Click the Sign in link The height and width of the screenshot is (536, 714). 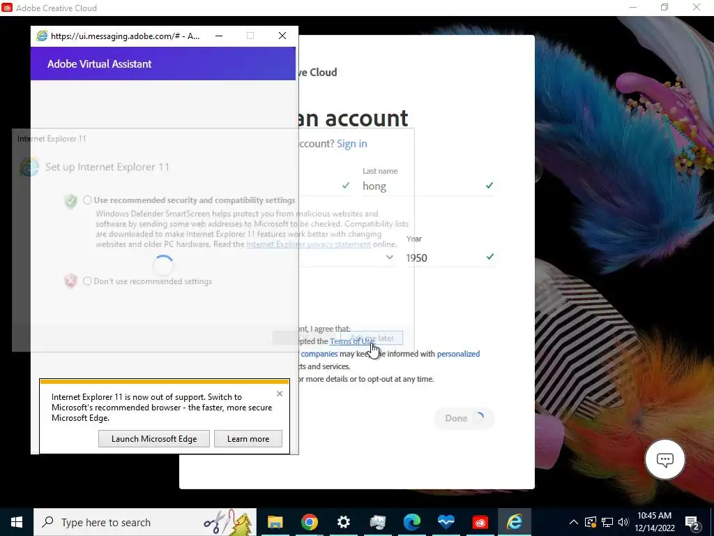pos(352,144)
